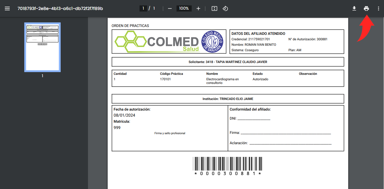Click the Fecha de autorización label
The height and width of the screenshot is (189, 384).
point(132,109)
